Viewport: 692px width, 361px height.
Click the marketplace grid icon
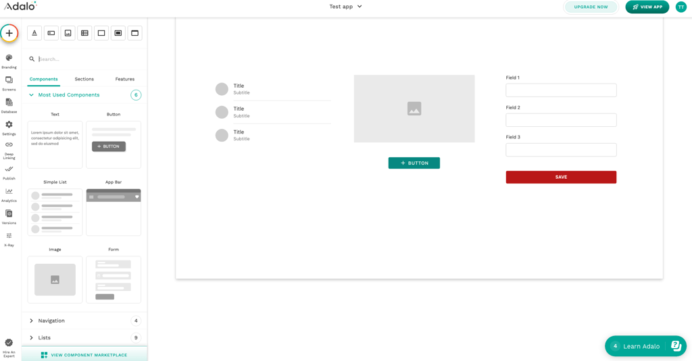[44, 355]
